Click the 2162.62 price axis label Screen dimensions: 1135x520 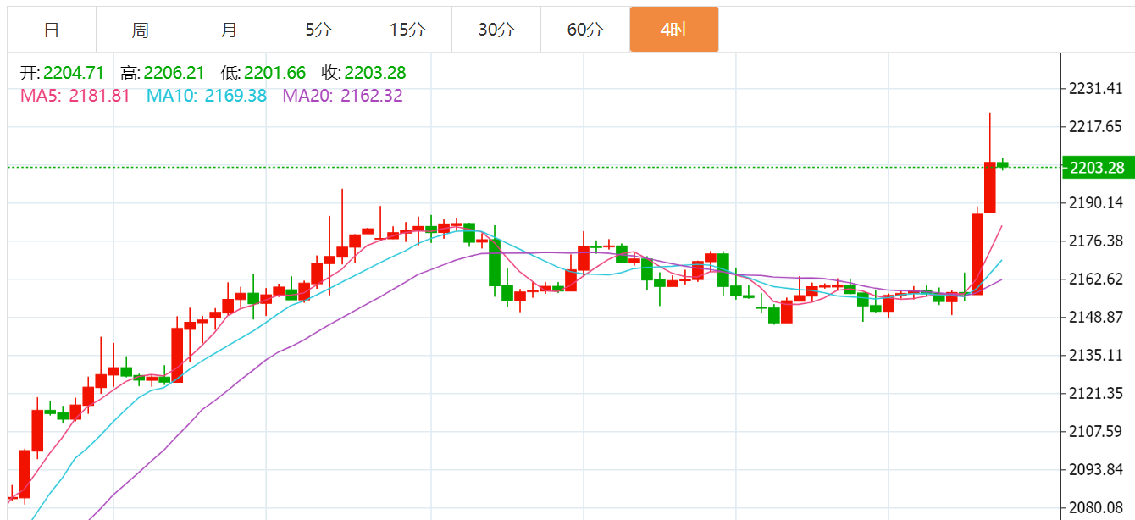(1096, 279)
